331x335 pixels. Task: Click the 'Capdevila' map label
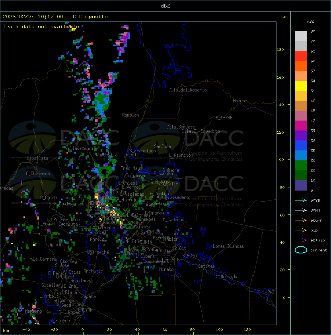[107, 155]
